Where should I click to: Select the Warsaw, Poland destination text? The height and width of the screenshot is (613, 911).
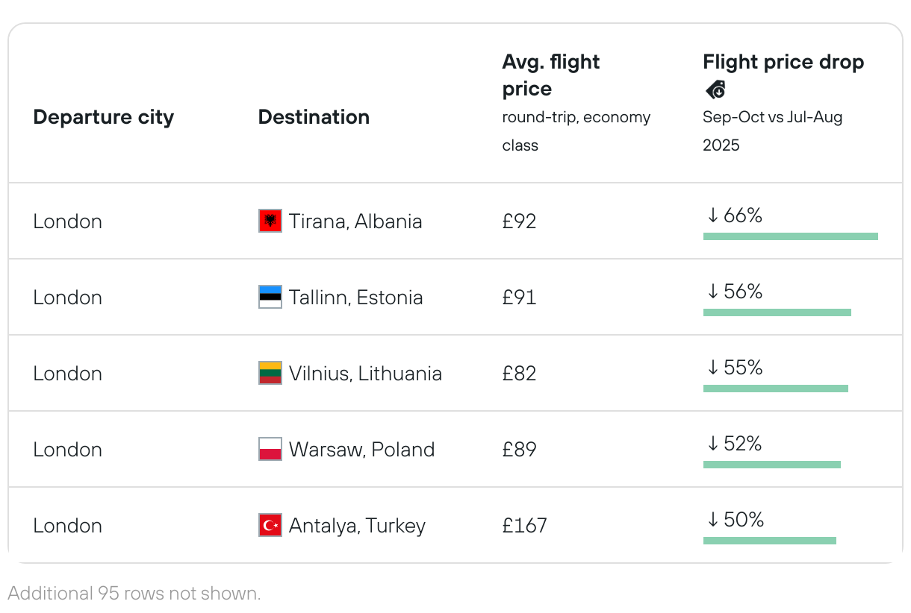click(x=361, y=450)
